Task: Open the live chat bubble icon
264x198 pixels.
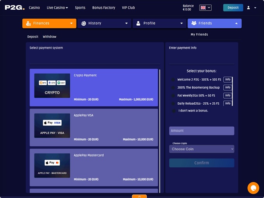Action: pyautogui.click(x=253, y=188)
